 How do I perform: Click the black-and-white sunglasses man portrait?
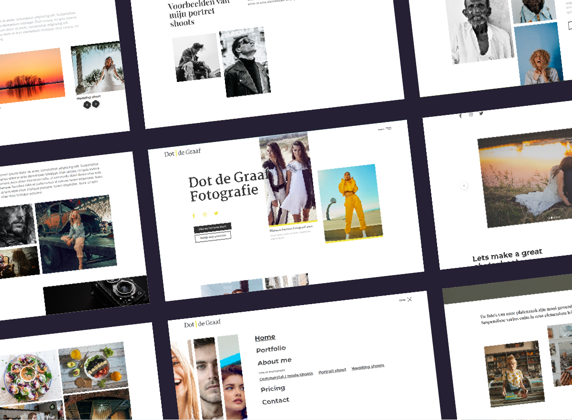245,61
